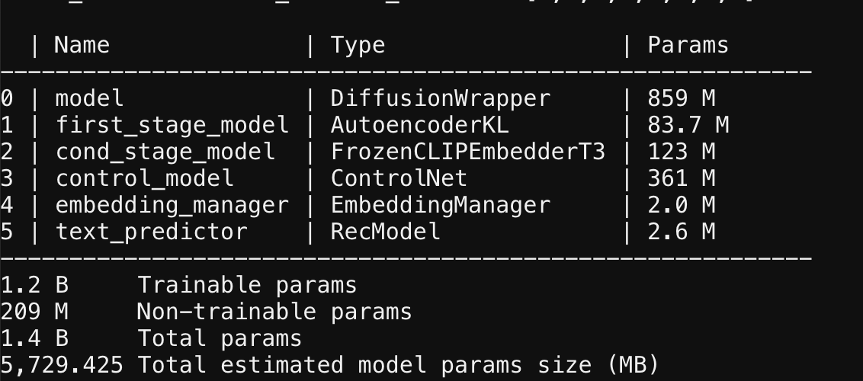Click the 'control_model' row name

(x=144, y=178)
